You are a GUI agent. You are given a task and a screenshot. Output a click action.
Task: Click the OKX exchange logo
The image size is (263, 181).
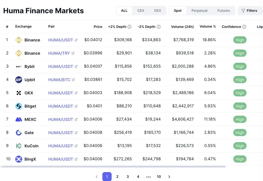click(19, 93)
